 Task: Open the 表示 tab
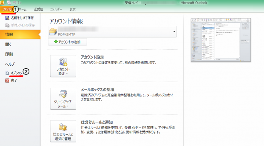72,9
